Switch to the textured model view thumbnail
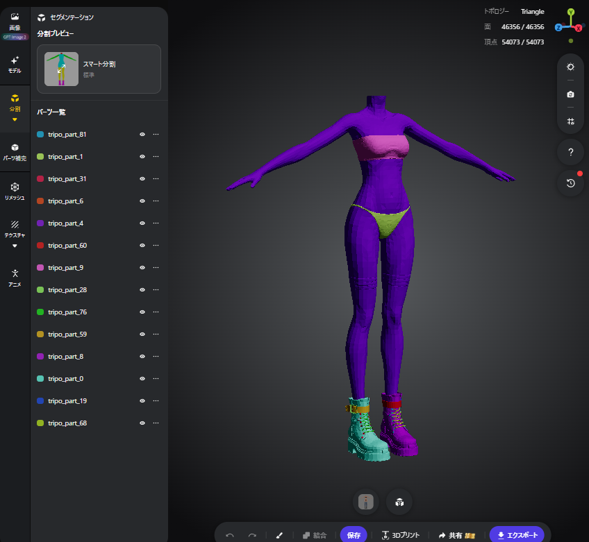 365,502
